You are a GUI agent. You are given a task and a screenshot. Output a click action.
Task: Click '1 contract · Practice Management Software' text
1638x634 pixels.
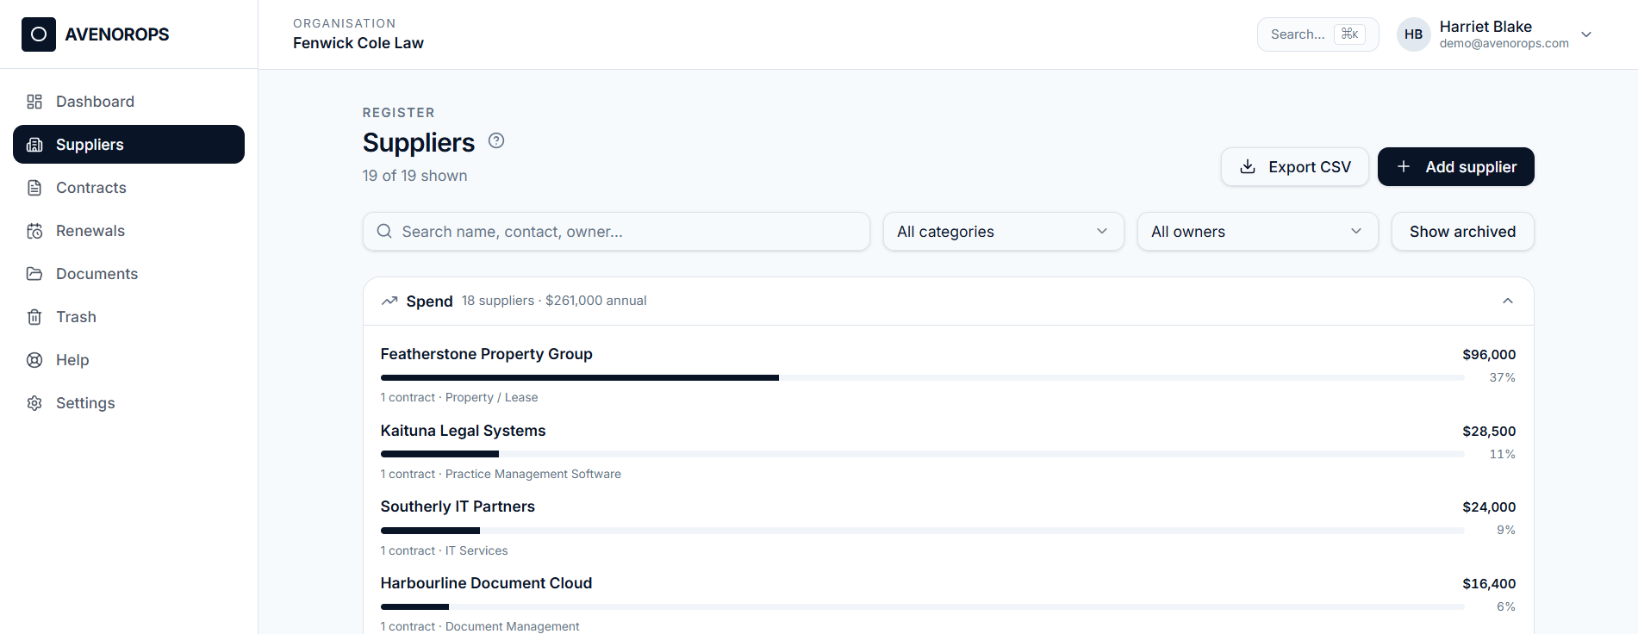[501, 474]
